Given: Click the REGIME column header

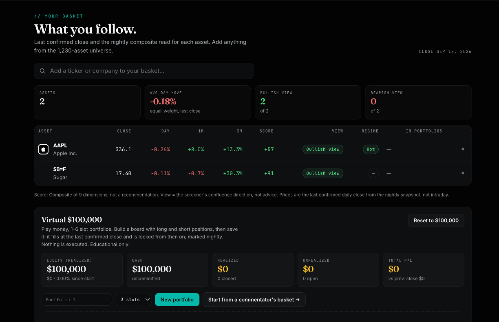Looking at the screenshot, I should pos(370,131).
